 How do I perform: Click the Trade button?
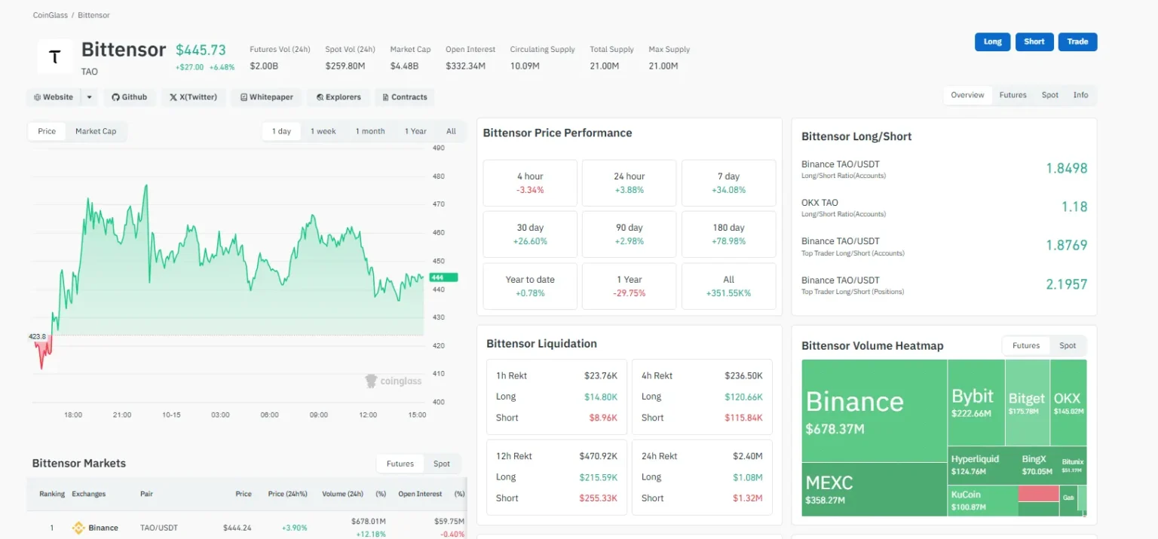coord(1077,41)
